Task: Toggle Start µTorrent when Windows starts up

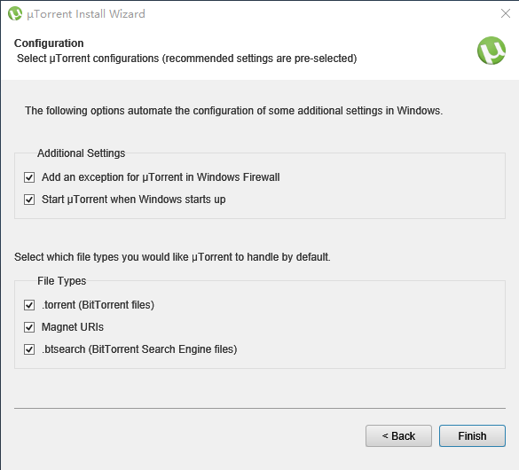Action: 29,200
